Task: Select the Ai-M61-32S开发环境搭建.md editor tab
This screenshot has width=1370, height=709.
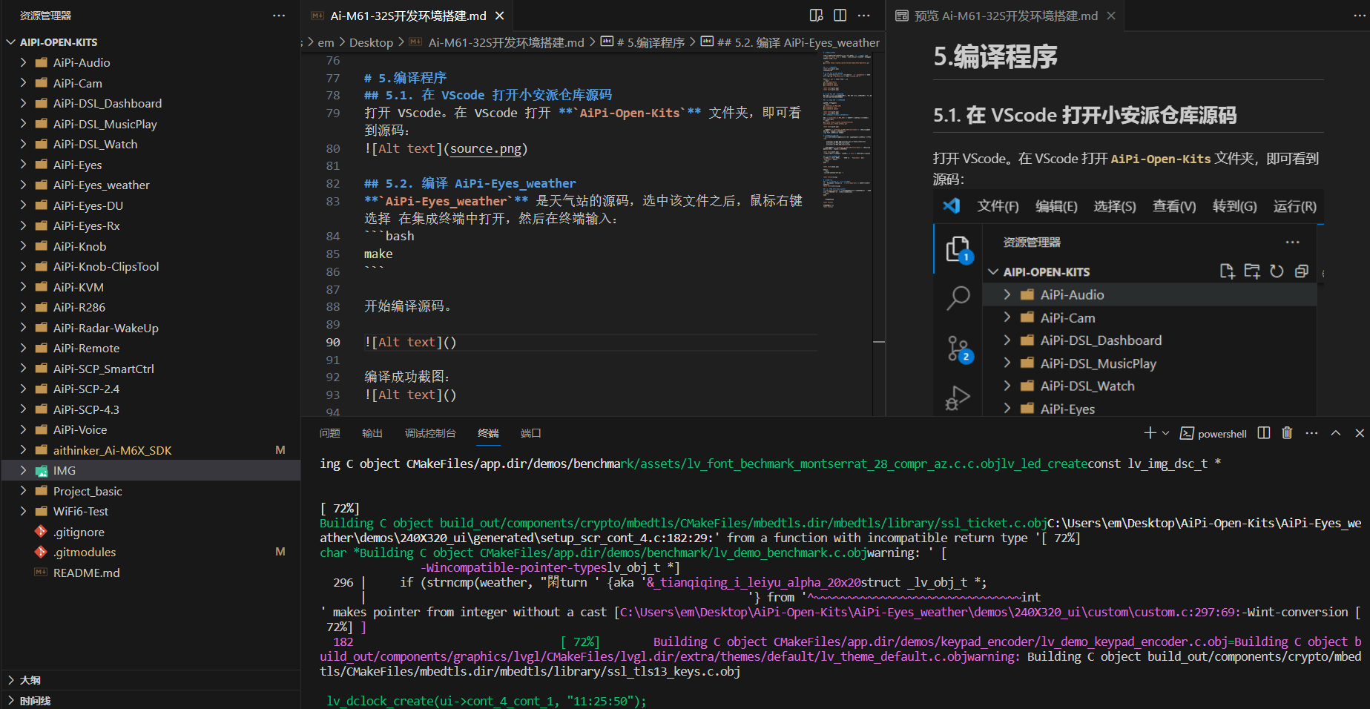Action: point(408,16)
